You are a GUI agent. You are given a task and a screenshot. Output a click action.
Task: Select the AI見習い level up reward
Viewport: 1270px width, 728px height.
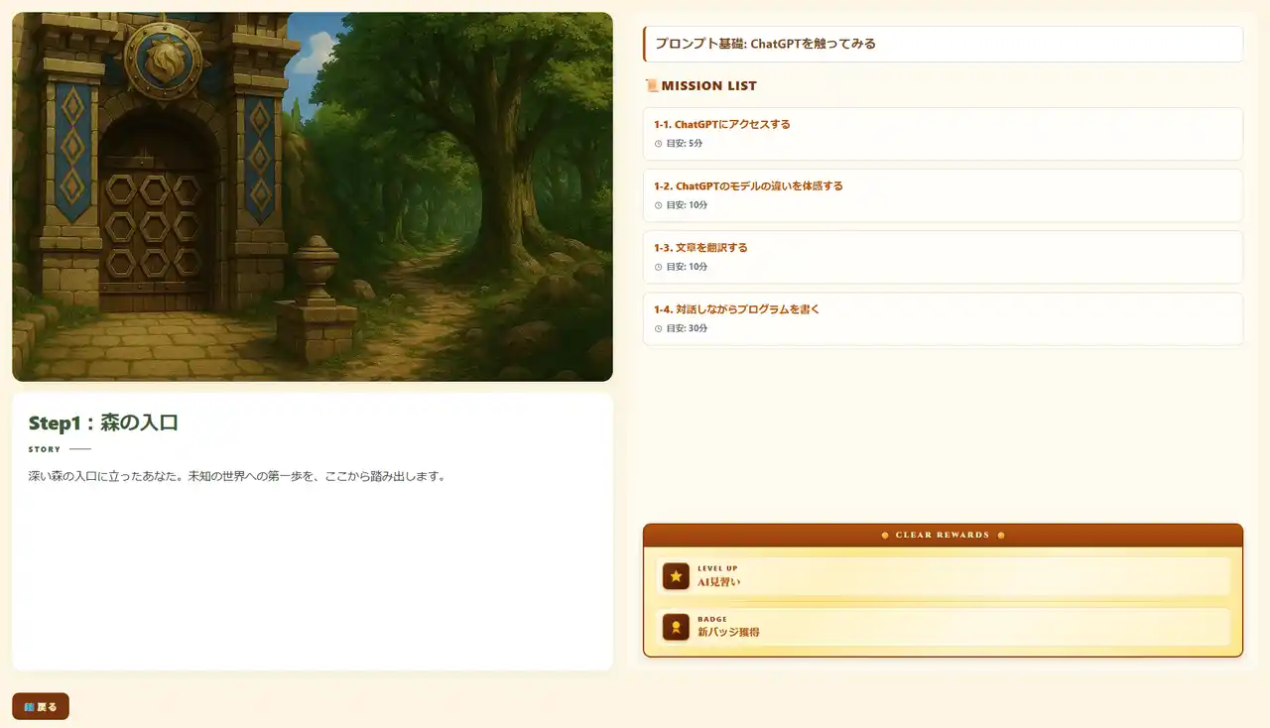[x=943, y=576]
